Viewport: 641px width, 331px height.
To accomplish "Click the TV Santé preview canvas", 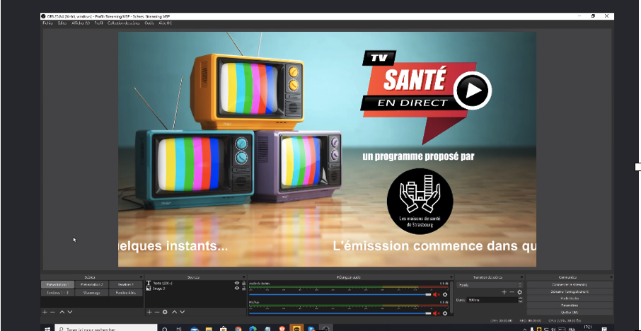I will [327, 149].
